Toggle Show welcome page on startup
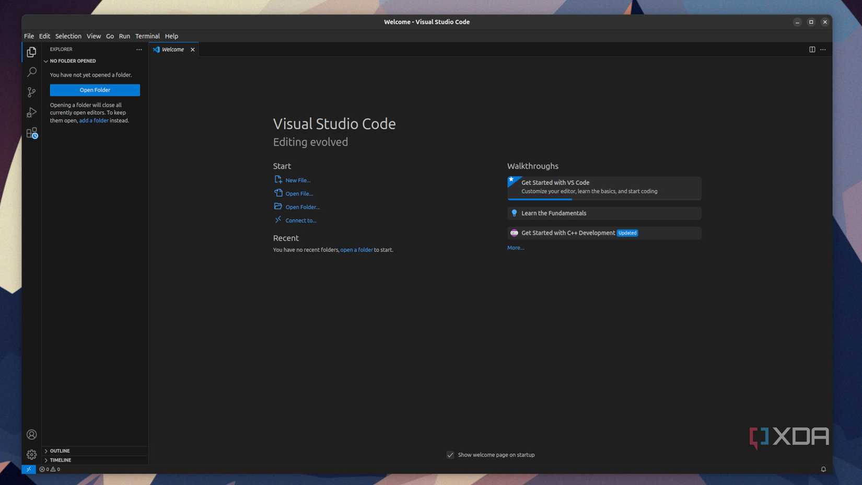862x485 pixels. (x=450, y=455)
